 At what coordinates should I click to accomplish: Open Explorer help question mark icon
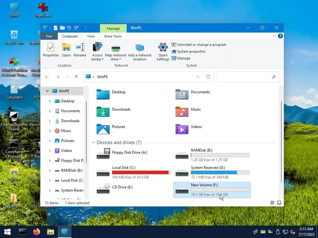point(280,36)
